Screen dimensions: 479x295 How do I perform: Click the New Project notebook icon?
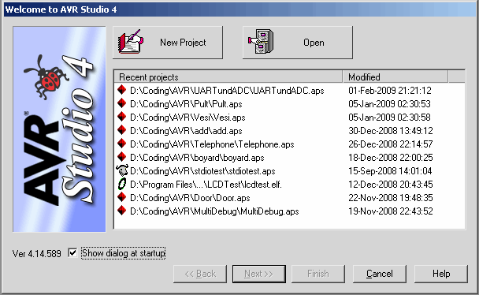pyautogui.click(x=131, y=42)
